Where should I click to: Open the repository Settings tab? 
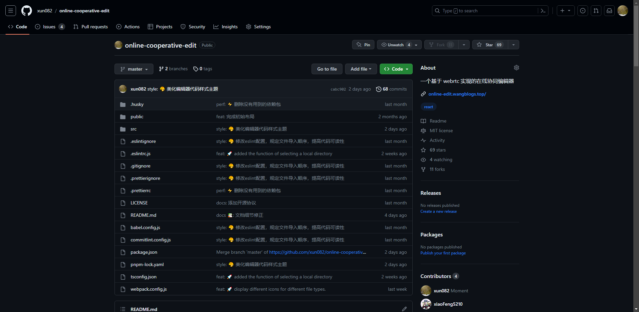coord(258,27)
